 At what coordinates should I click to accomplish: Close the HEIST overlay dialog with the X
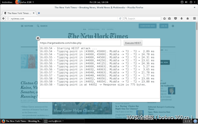(x=38, y=38)
